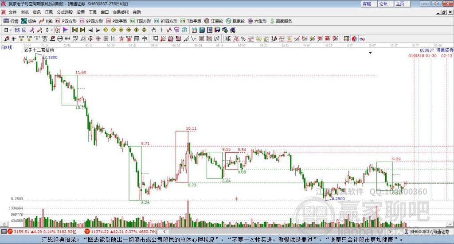Click the hand pan tool icon
Screen dimensions: 454x244
coord(154,30)
